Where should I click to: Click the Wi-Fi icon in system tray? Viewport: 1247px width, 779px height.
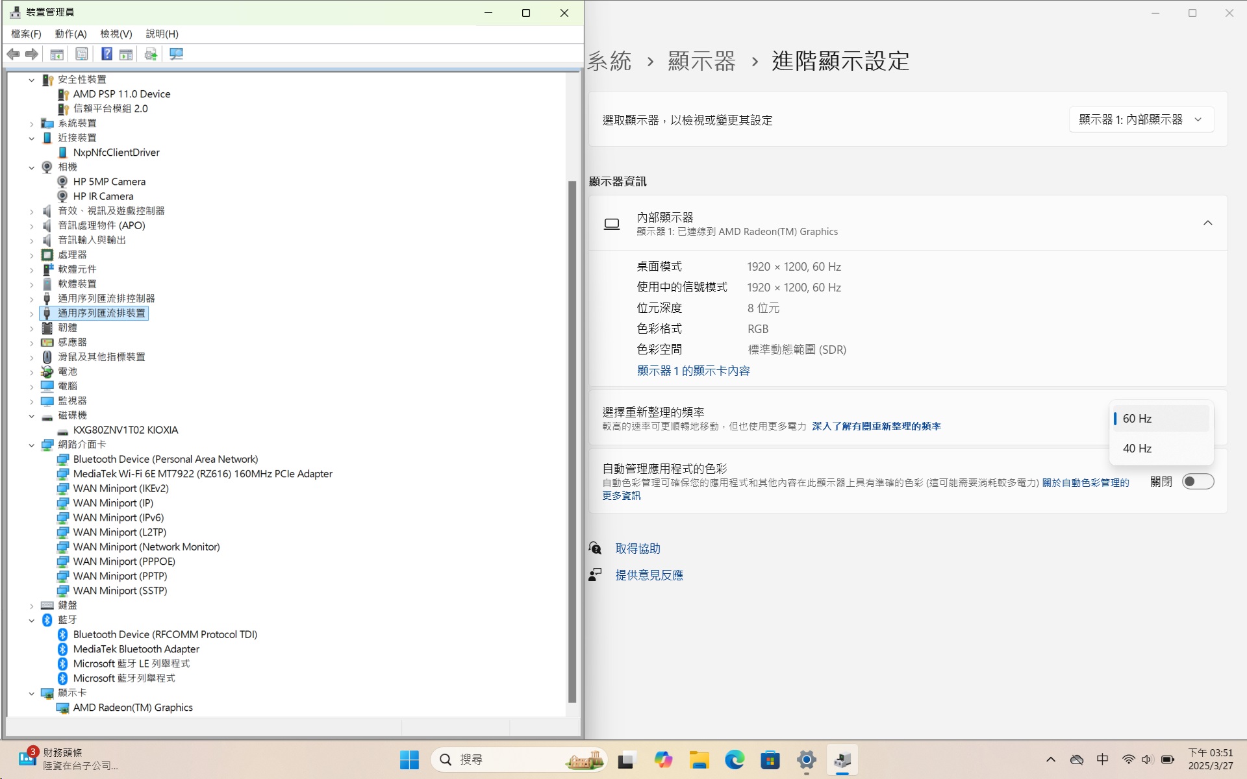coord(1129,760)
